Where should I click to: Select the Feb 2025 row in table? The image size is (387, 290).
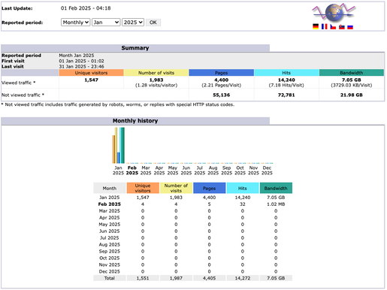coord(192,204)
